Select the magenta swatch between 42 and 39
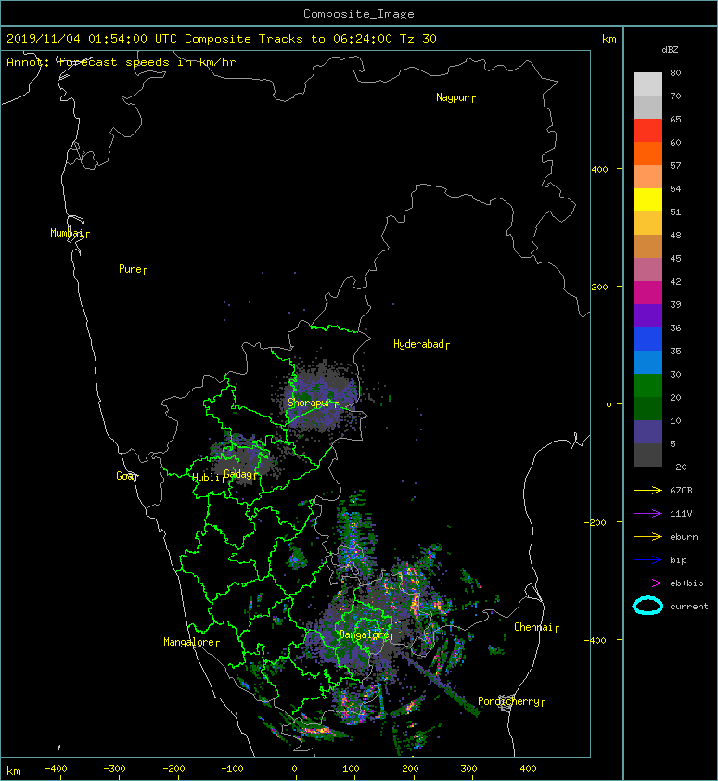This screenshot has height=781, width=718. coord(647,292)
